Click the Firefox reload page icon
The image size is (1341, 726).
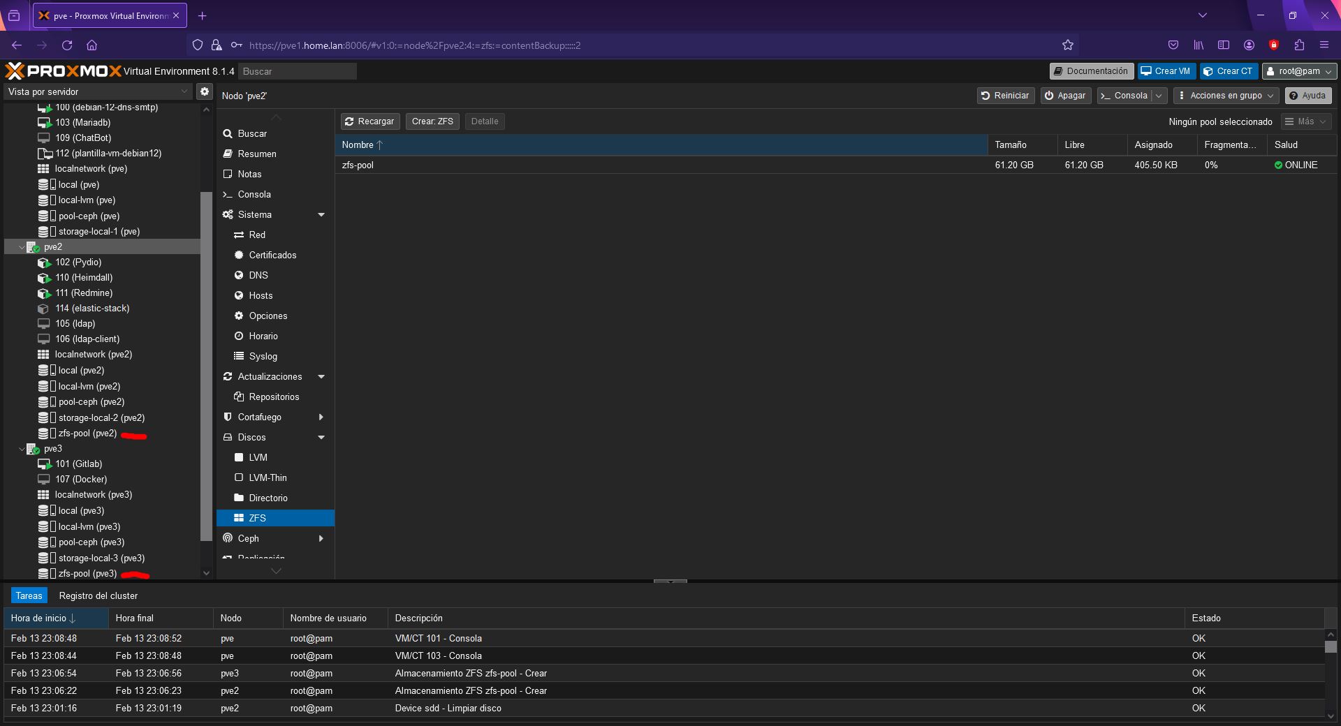(67, 45)
